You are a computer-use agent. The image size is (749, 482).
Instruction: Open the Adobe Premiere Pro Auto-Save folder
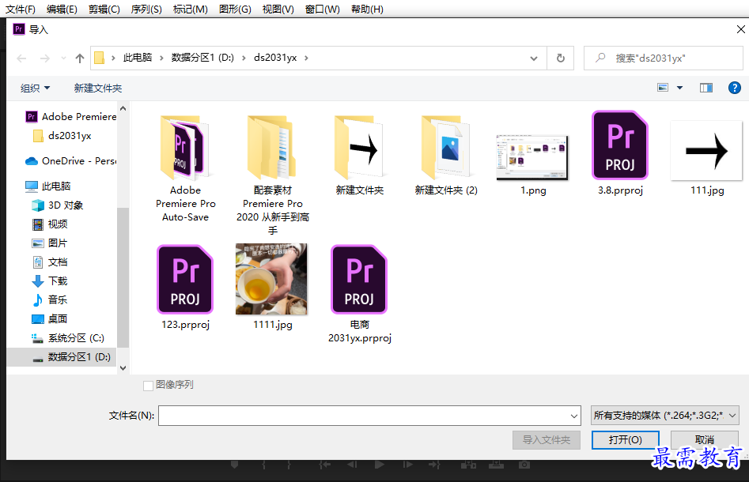coord(185,167)
